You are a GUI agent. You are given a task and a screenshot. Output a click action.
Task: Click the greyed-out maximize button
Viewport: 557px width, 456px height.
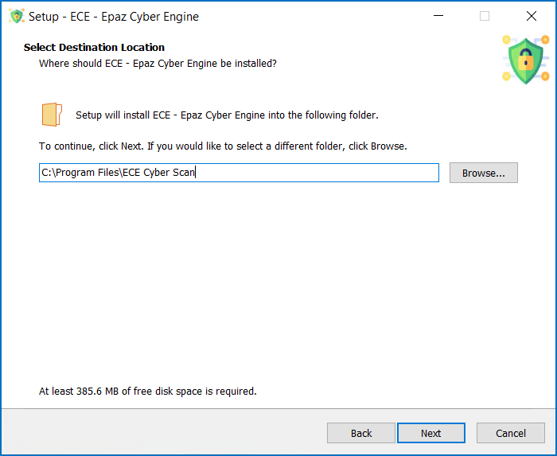click(x=485, y=16)
